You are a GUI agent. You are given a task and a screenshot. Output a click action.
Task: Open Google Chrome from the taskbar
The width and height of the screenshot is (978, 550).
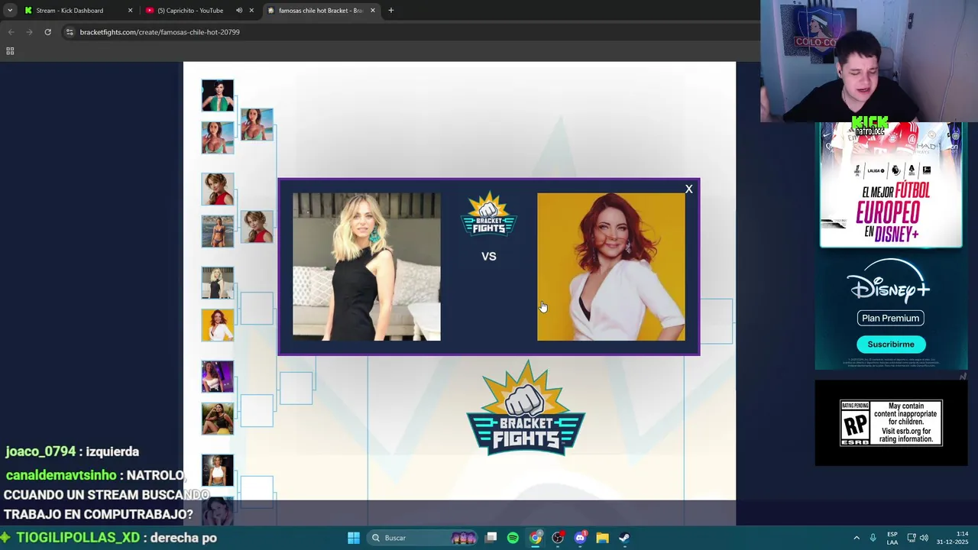point(536,538)
